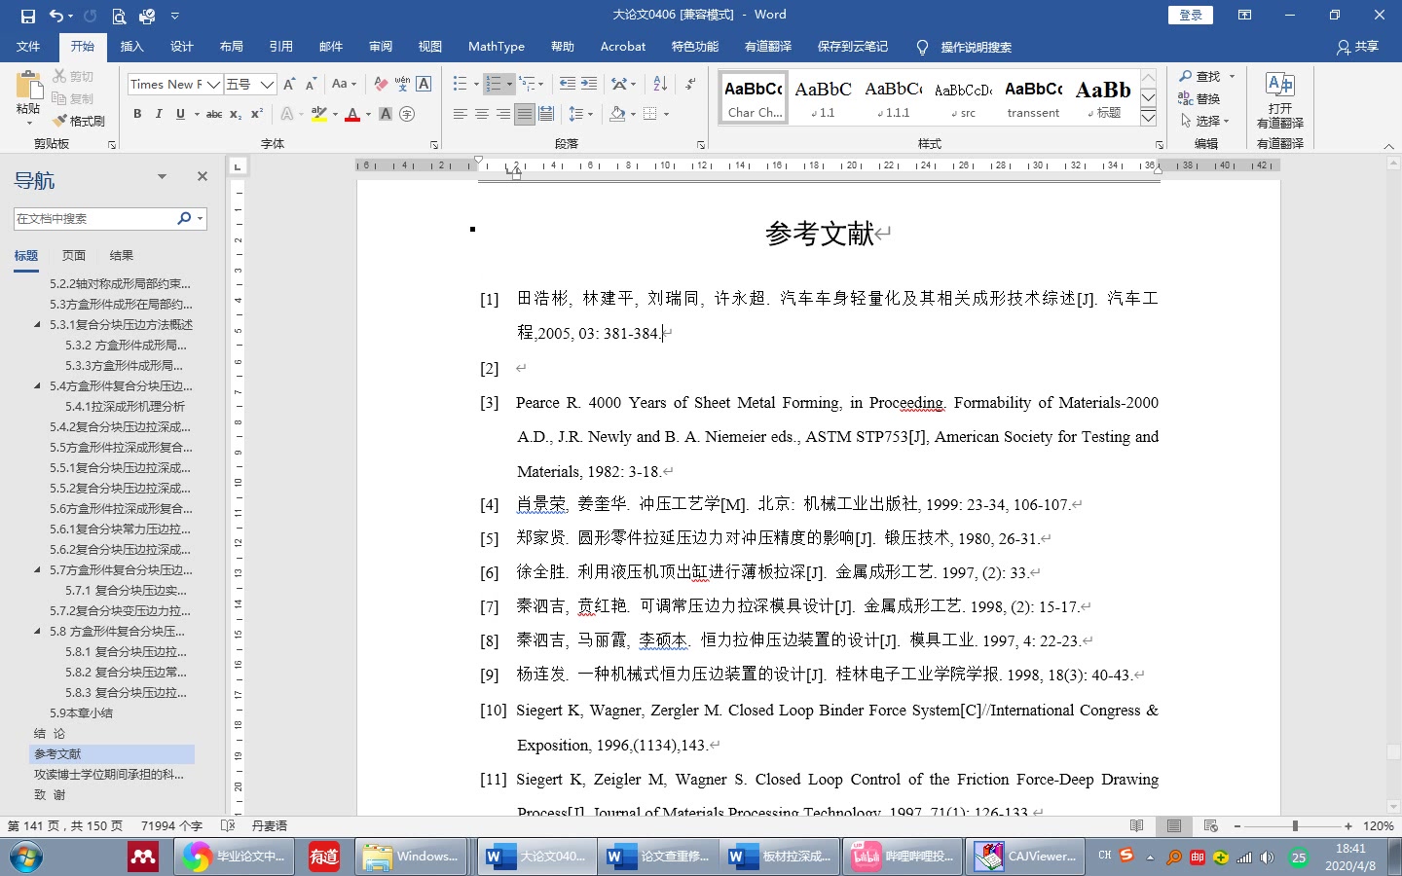Center-align the paragraph
1402x876 pixels.
point(482,114)
